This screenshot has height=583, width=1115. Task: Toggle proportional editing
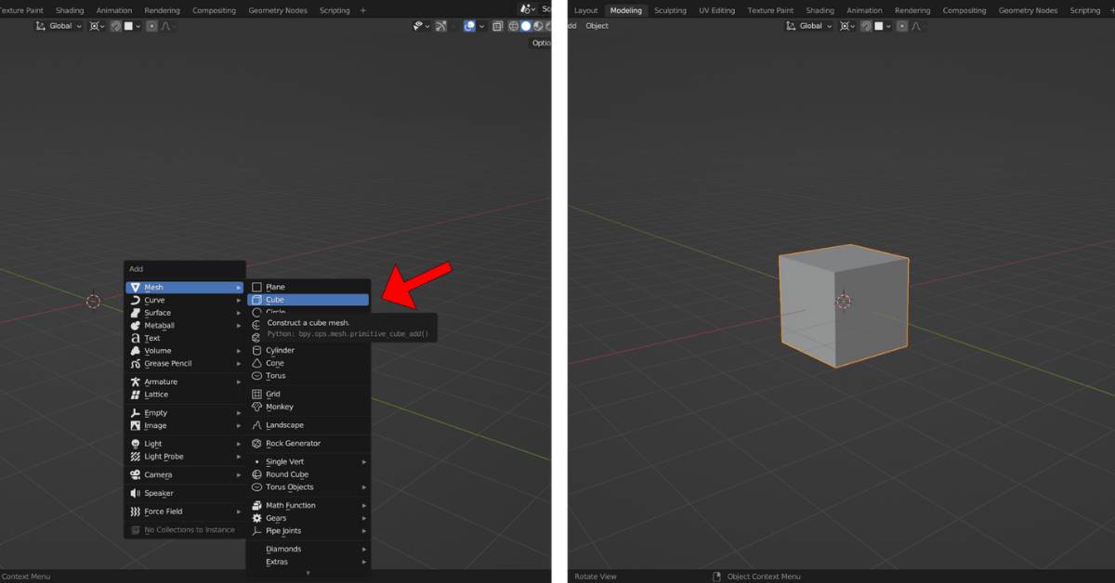(151, 26)
